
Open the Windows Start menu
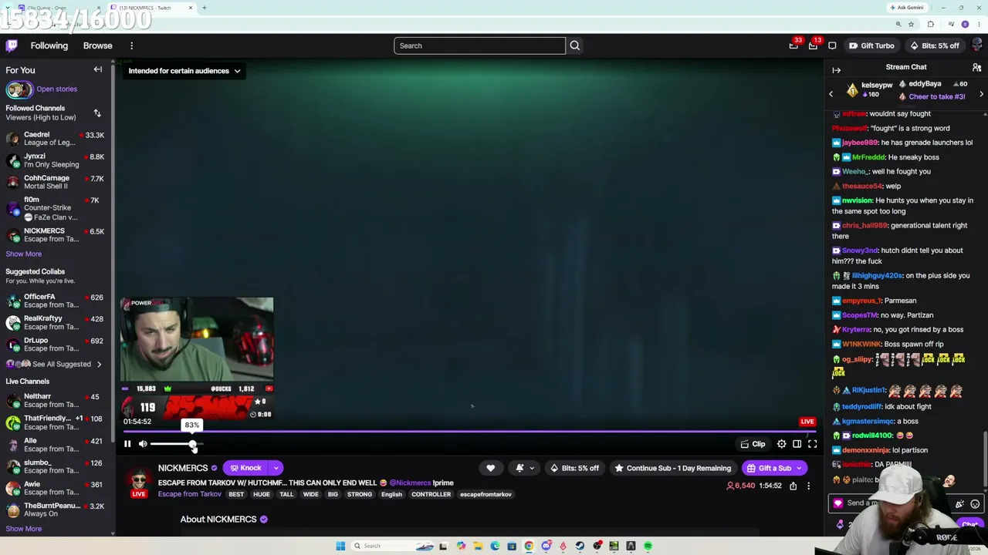(340, 546)
